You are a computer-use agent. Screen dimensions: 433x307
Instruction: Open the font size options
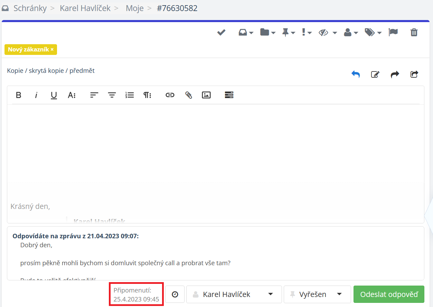pyautogui.click(x=72, y=95)
